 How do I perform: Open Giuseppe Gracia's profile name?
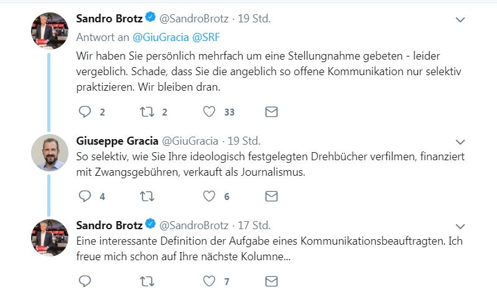[x=118, y=141]
